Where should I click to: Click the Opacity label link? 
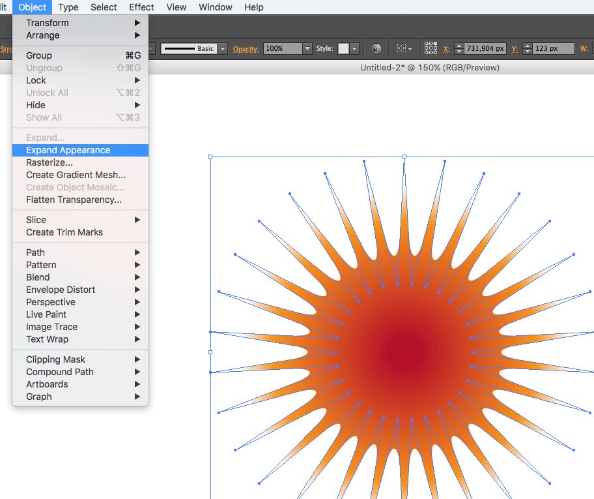[246, 49]
